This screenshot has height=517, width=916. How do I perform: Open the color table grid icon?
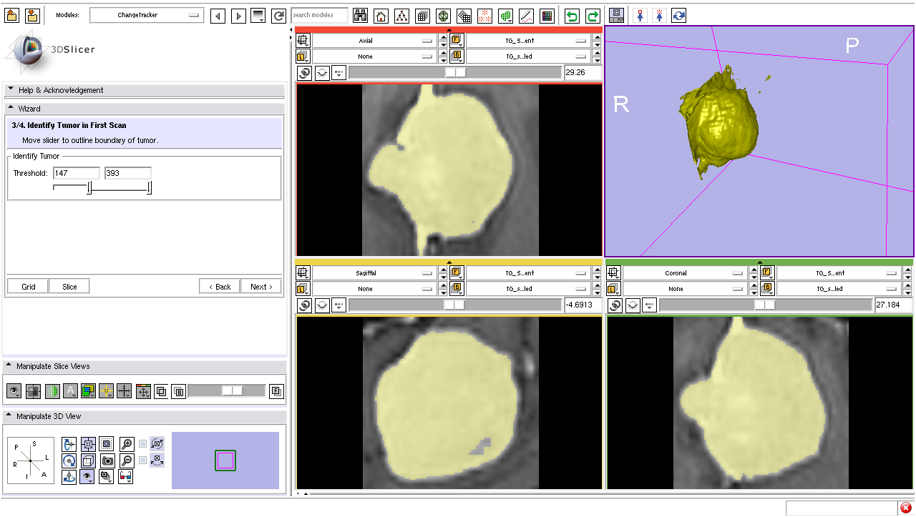(x=547, y=16)
